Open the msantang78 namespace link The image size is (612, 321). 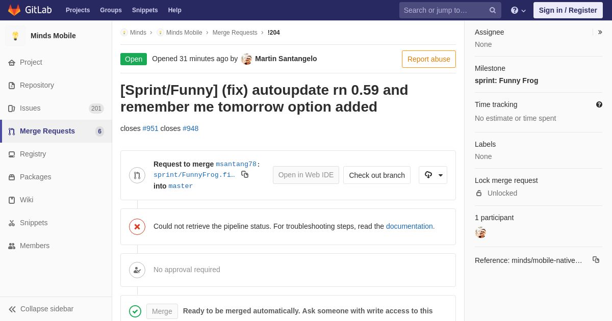coord(236,164)
